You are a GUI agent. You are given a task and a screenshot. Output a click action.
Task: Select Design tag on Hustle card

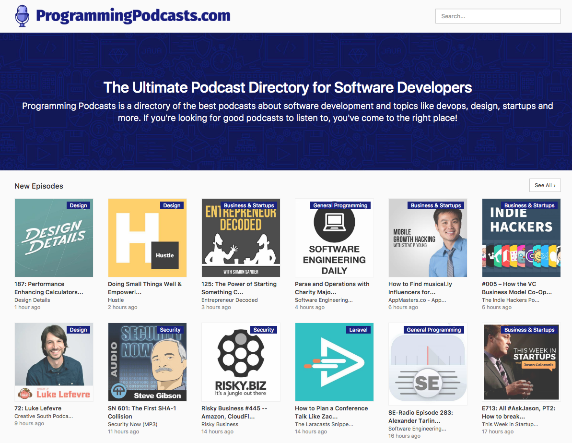[x=172, y=205]
